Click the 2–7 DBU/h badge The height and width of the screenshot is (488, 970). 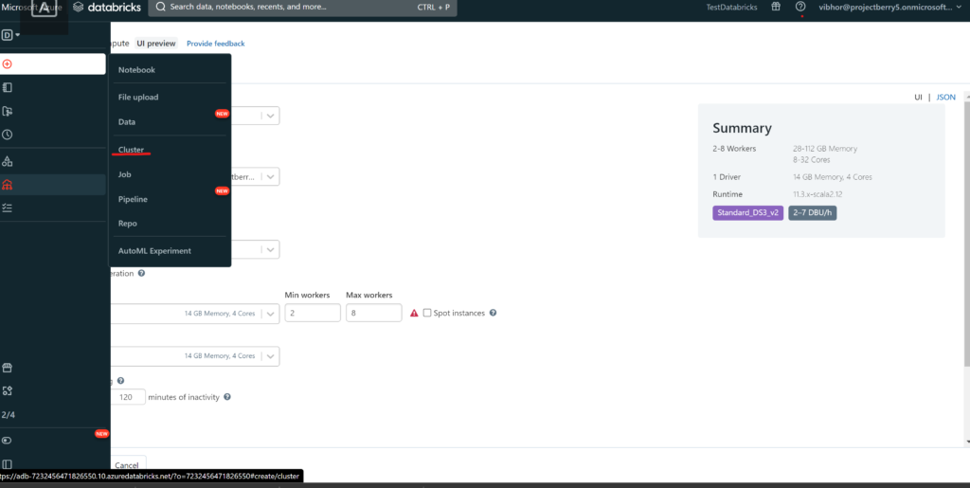(x=812, y=213)
